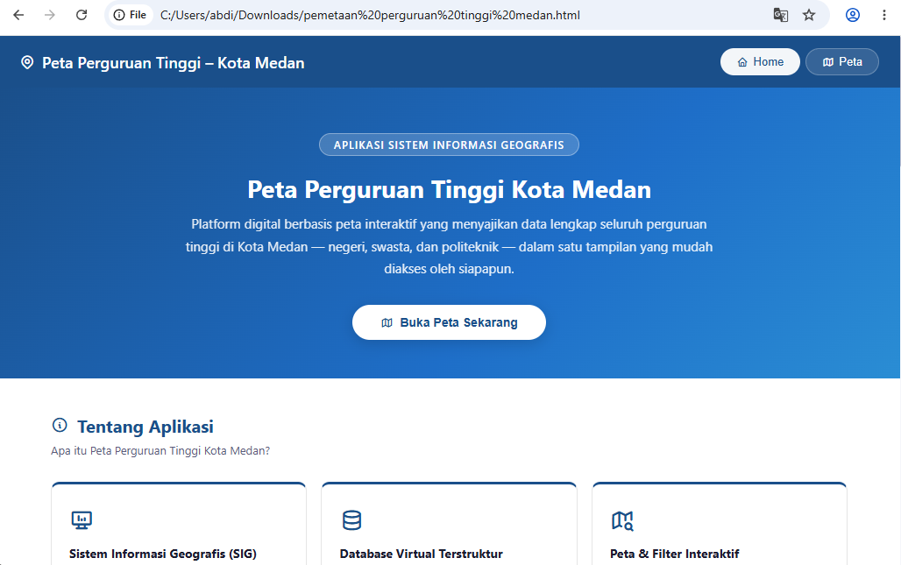Select the Home navigation tab
Viewport: 901px width, 565px height.
pyautogui.click(x=760, y=61)
